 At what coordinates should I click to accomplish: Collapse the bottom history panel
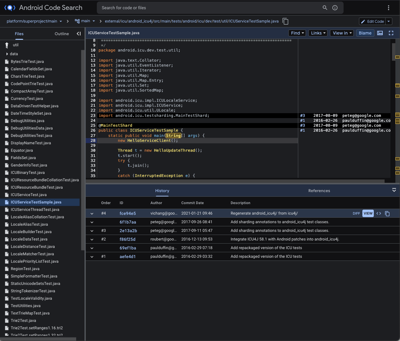[x=394, y=190]
